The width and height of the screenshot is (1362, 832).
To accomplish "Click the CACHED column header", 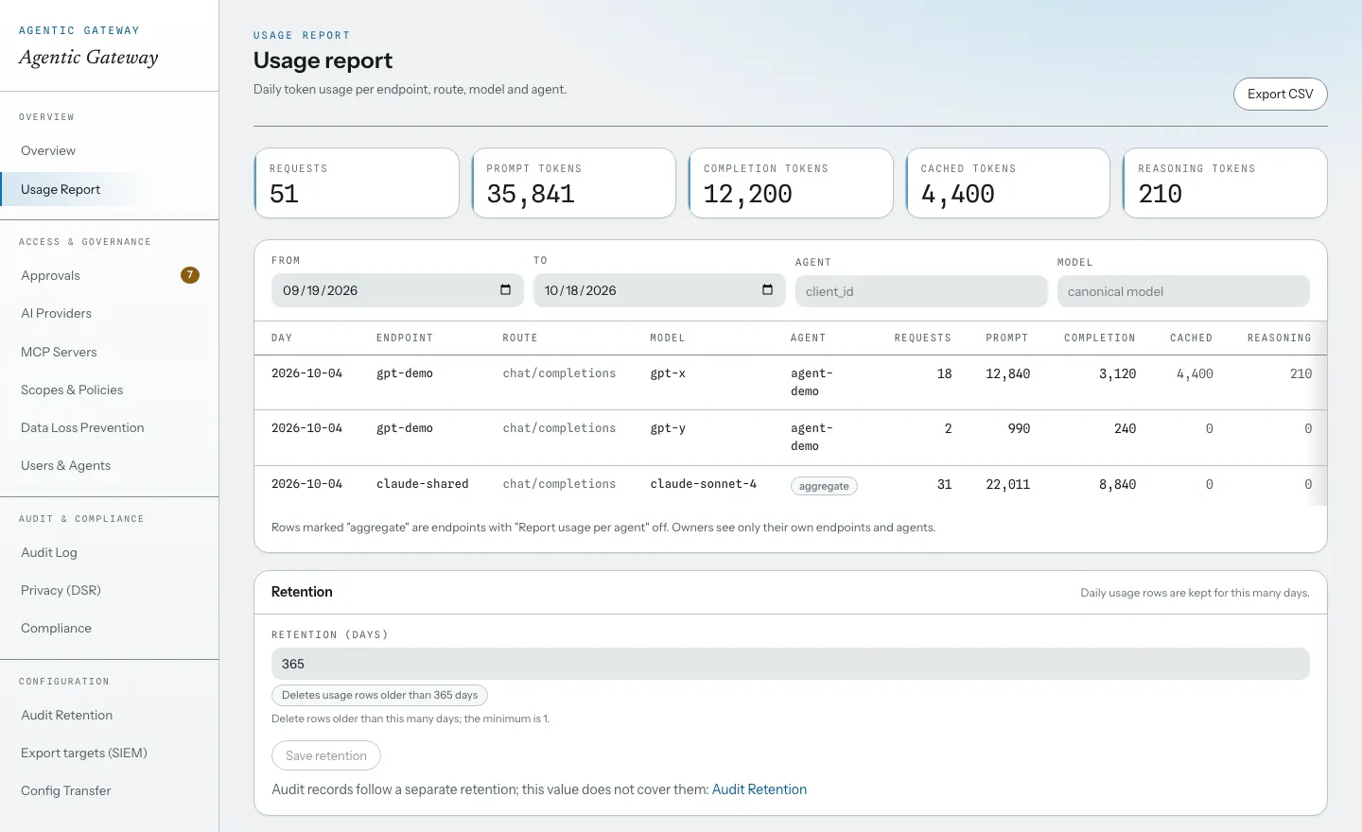I will (x=1191, y=338).
